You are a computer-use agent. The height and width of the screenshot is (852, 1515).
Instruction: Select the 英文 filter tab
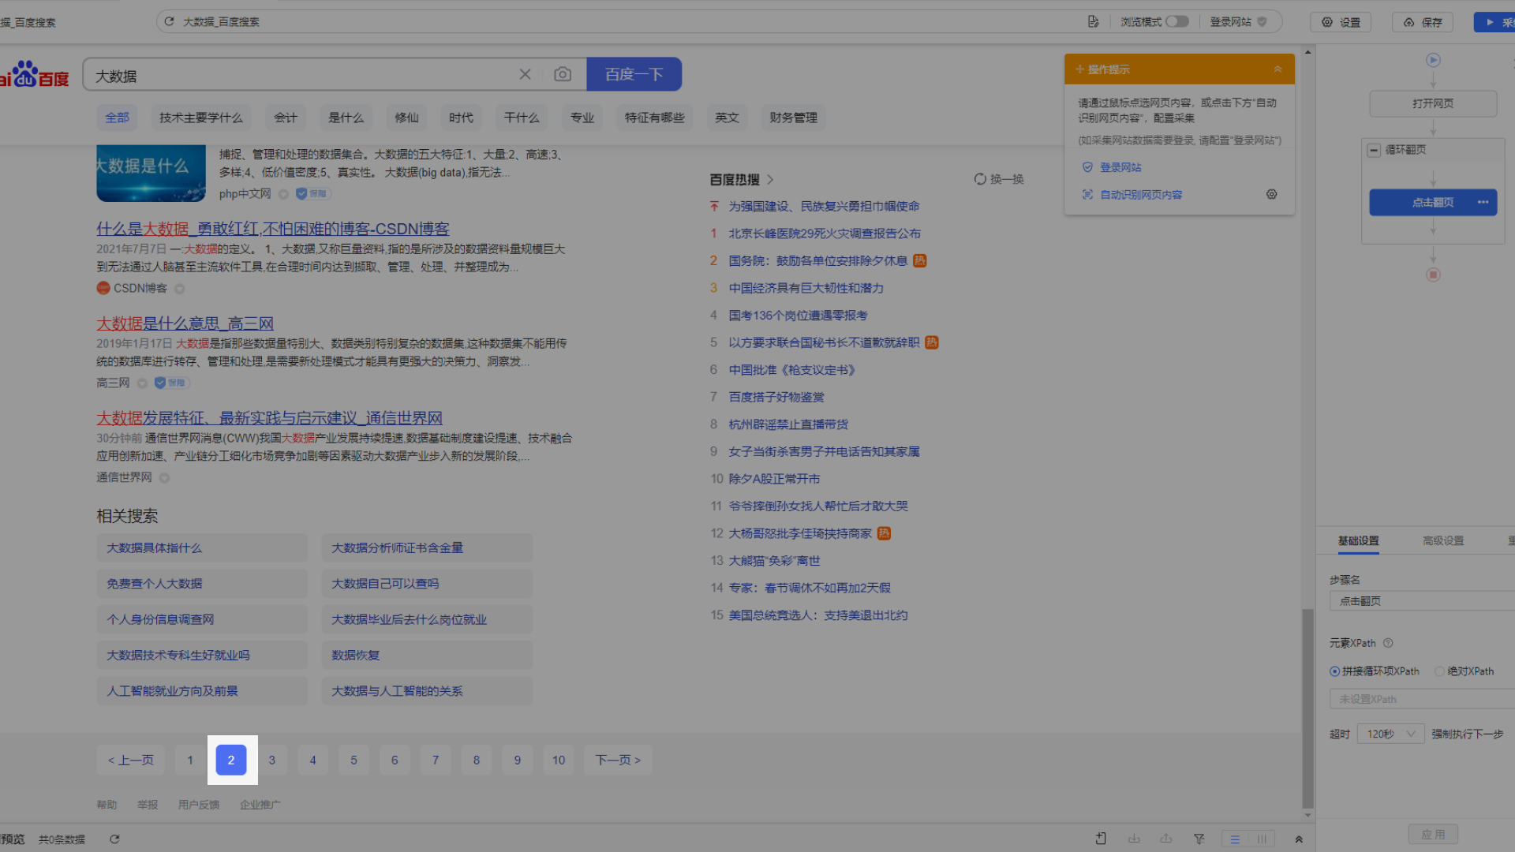727,118
